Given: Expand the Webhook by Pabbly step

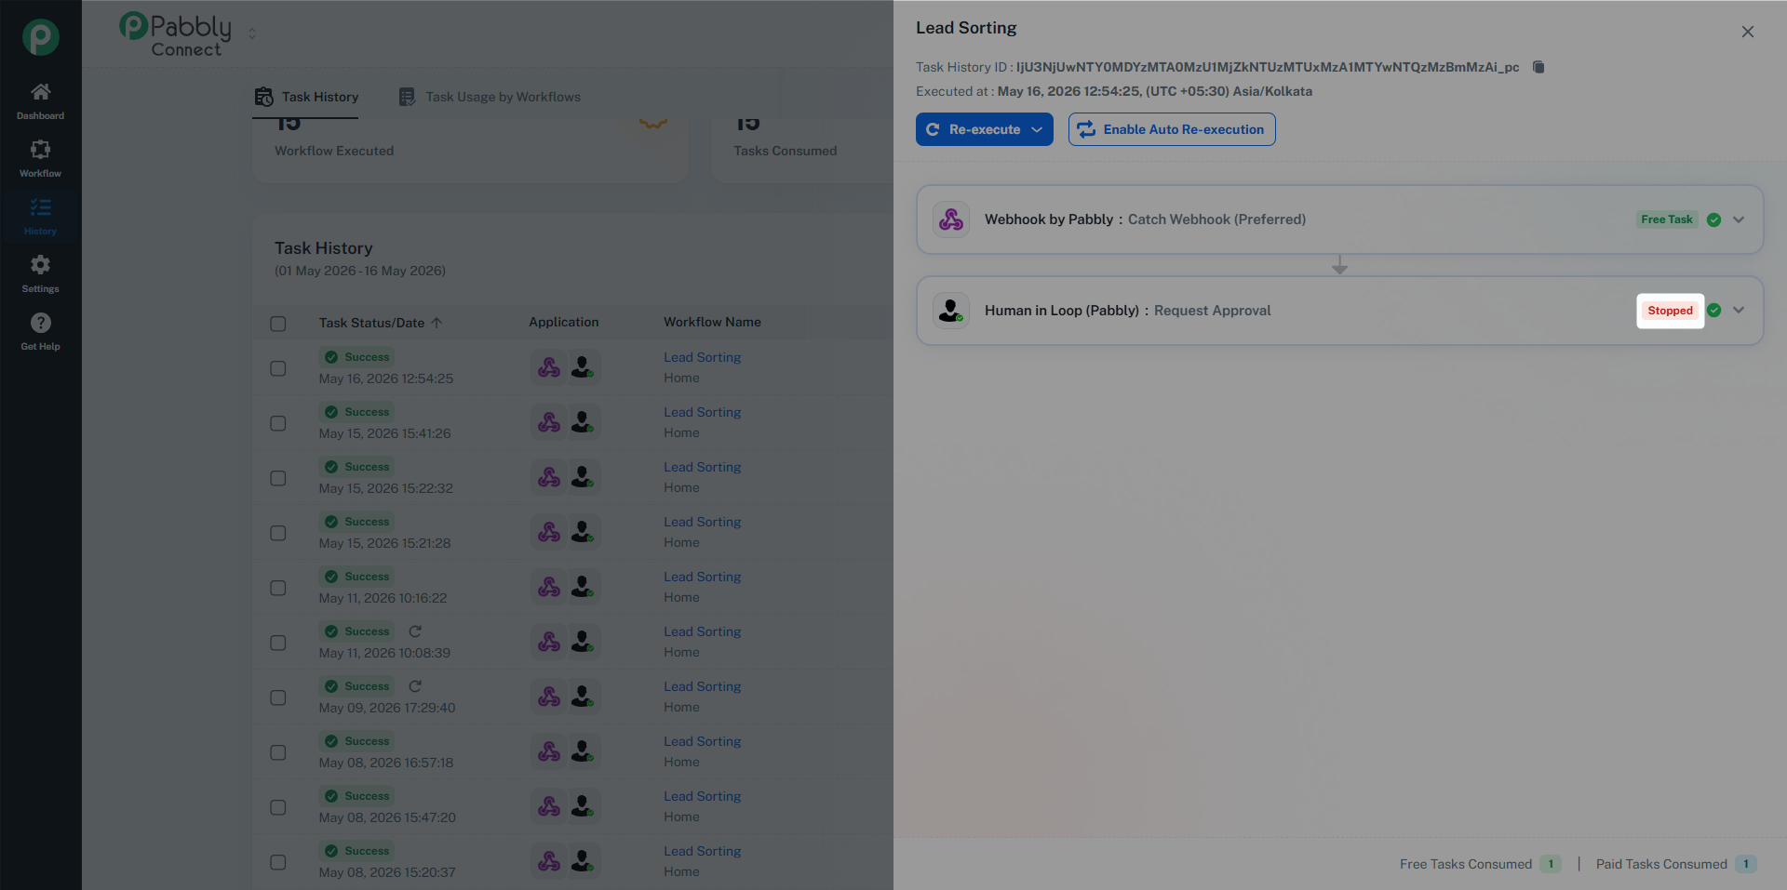Looking at the screenshot, I should (1739, 219).
